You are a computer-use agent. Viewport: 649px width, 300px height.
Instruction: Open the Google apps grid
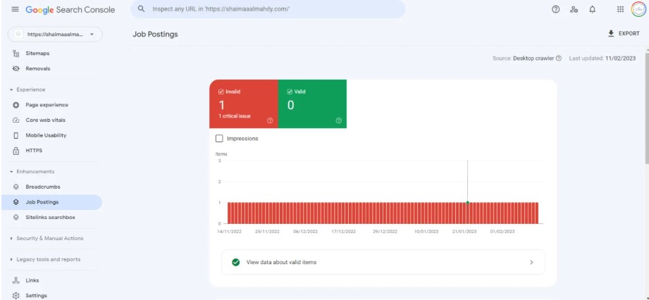[620, 9]
